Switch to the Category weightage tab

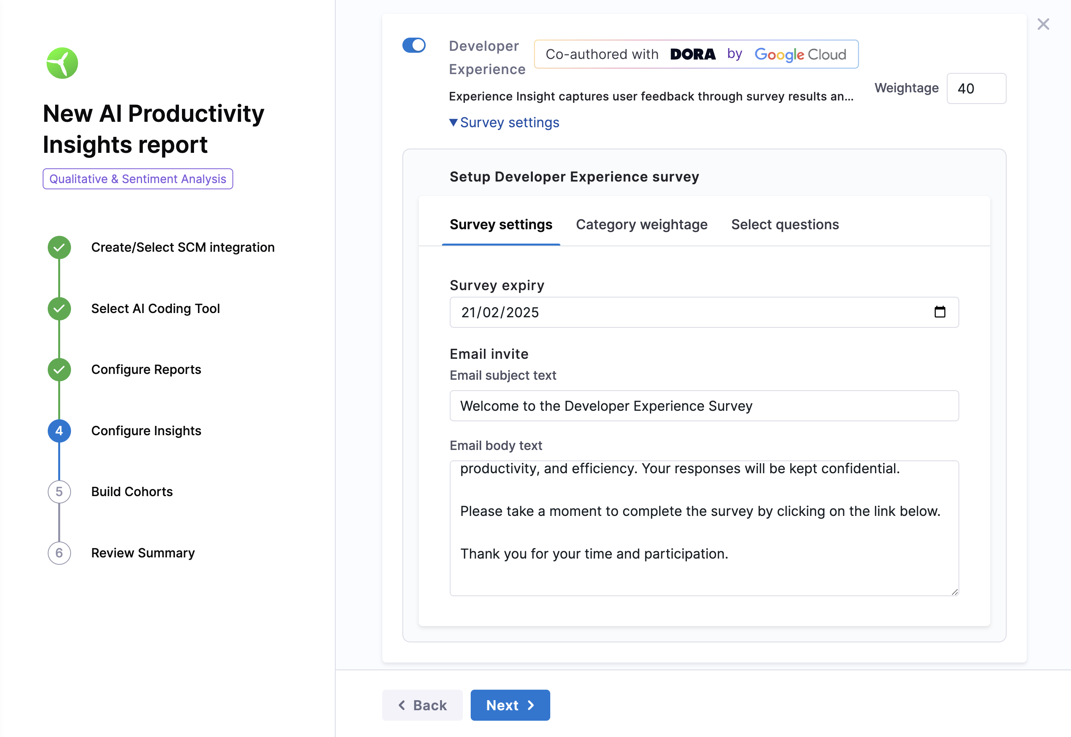641,225
